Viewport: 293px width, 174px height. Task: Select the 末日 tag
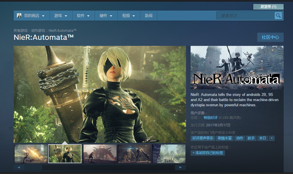263,138
